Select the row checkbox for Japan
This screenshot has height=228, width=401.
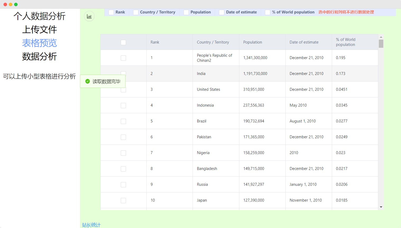pos(123,201)
